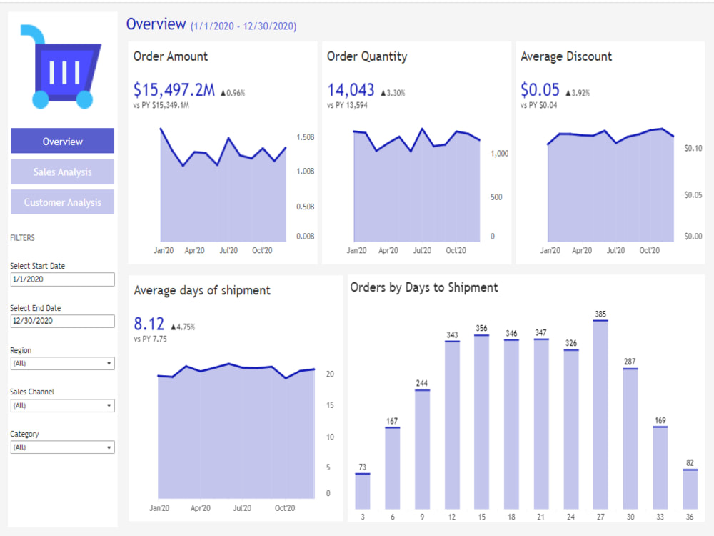Expand the Sales Channel dropdown
The image size is (714, 536).
tap(62, 405)
